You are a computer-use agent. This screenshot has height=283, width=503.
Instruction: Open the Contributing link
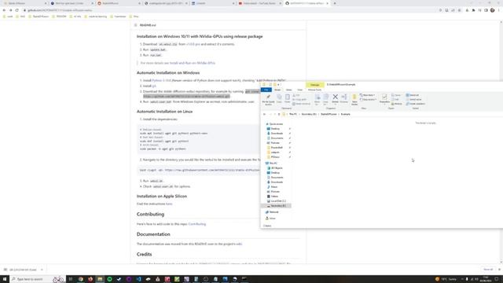point(197,224)
